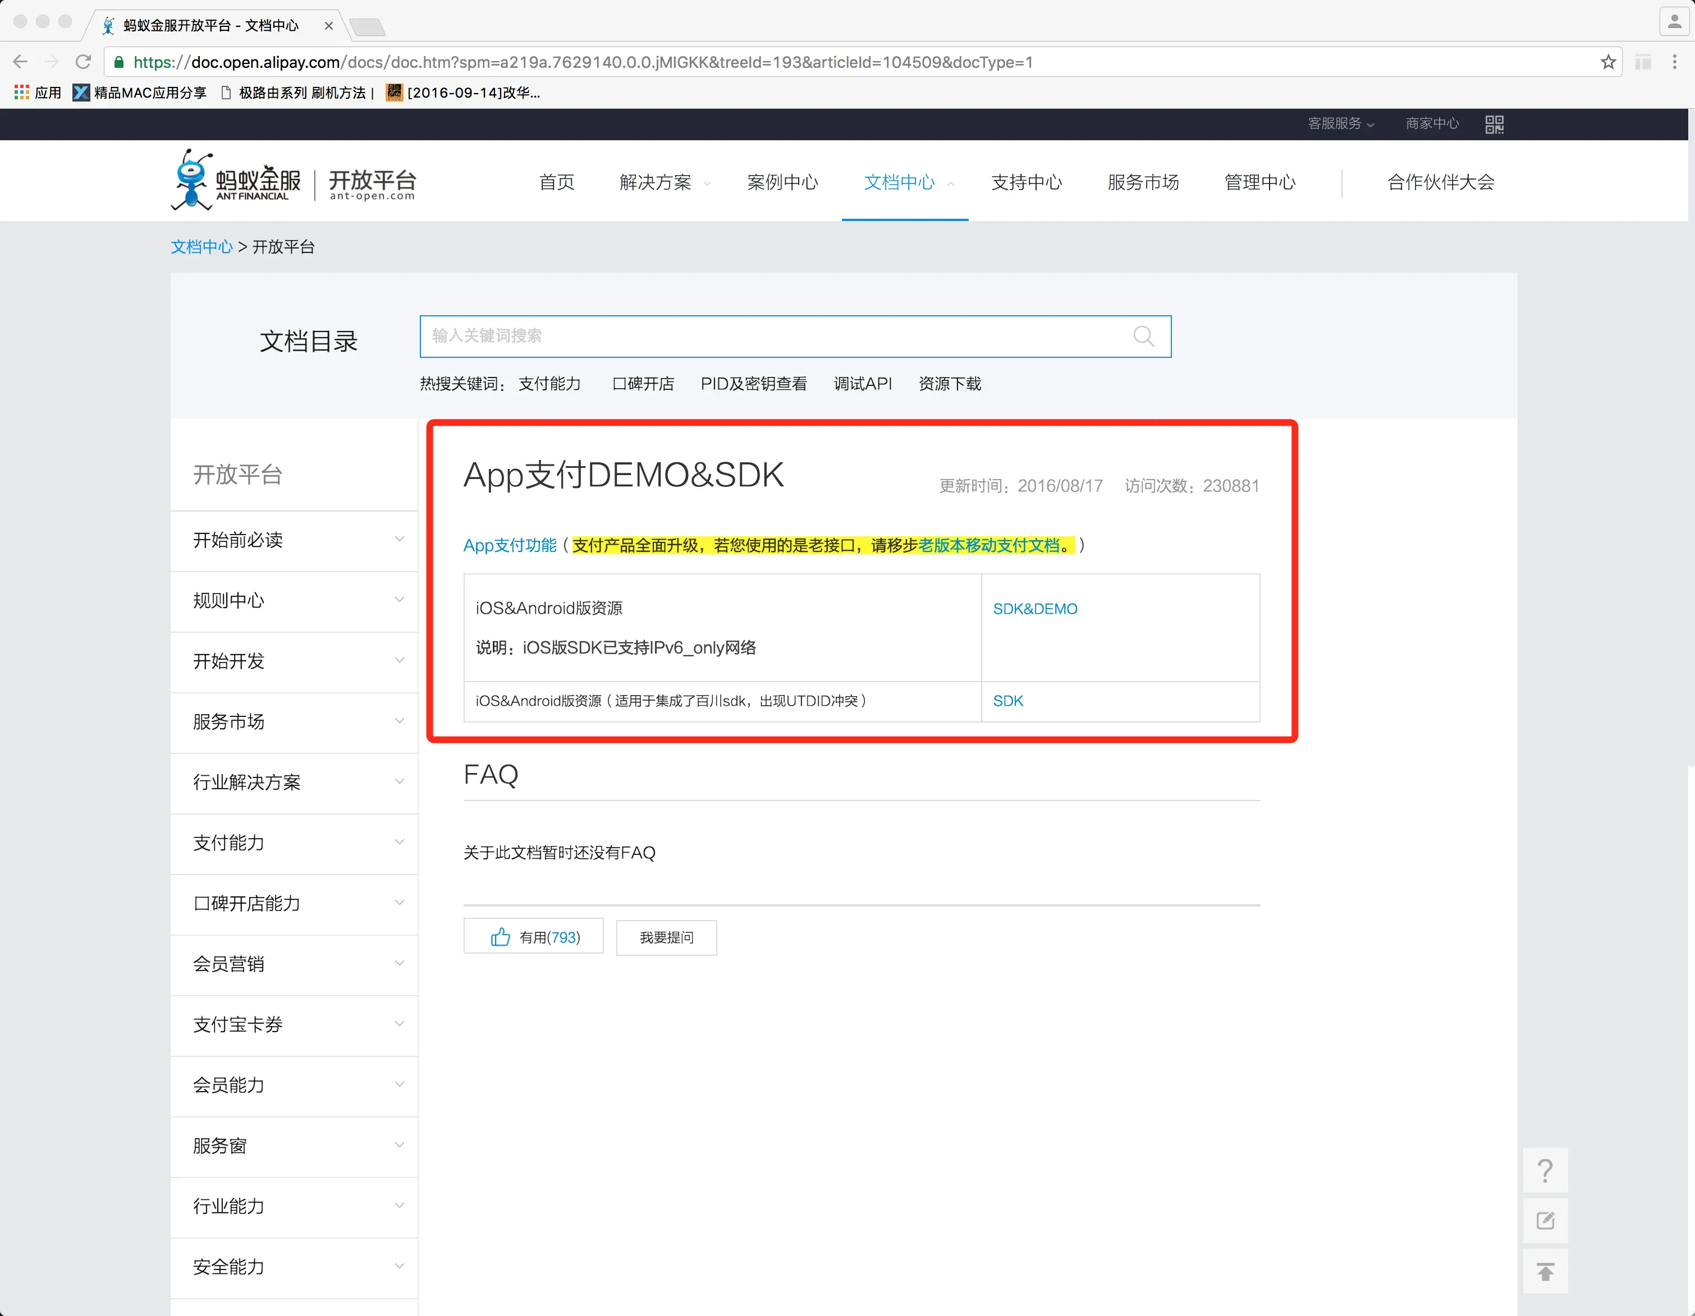Click the 我要提问 button
The image size is (1695, 1316).
click(x=666, y=937)
